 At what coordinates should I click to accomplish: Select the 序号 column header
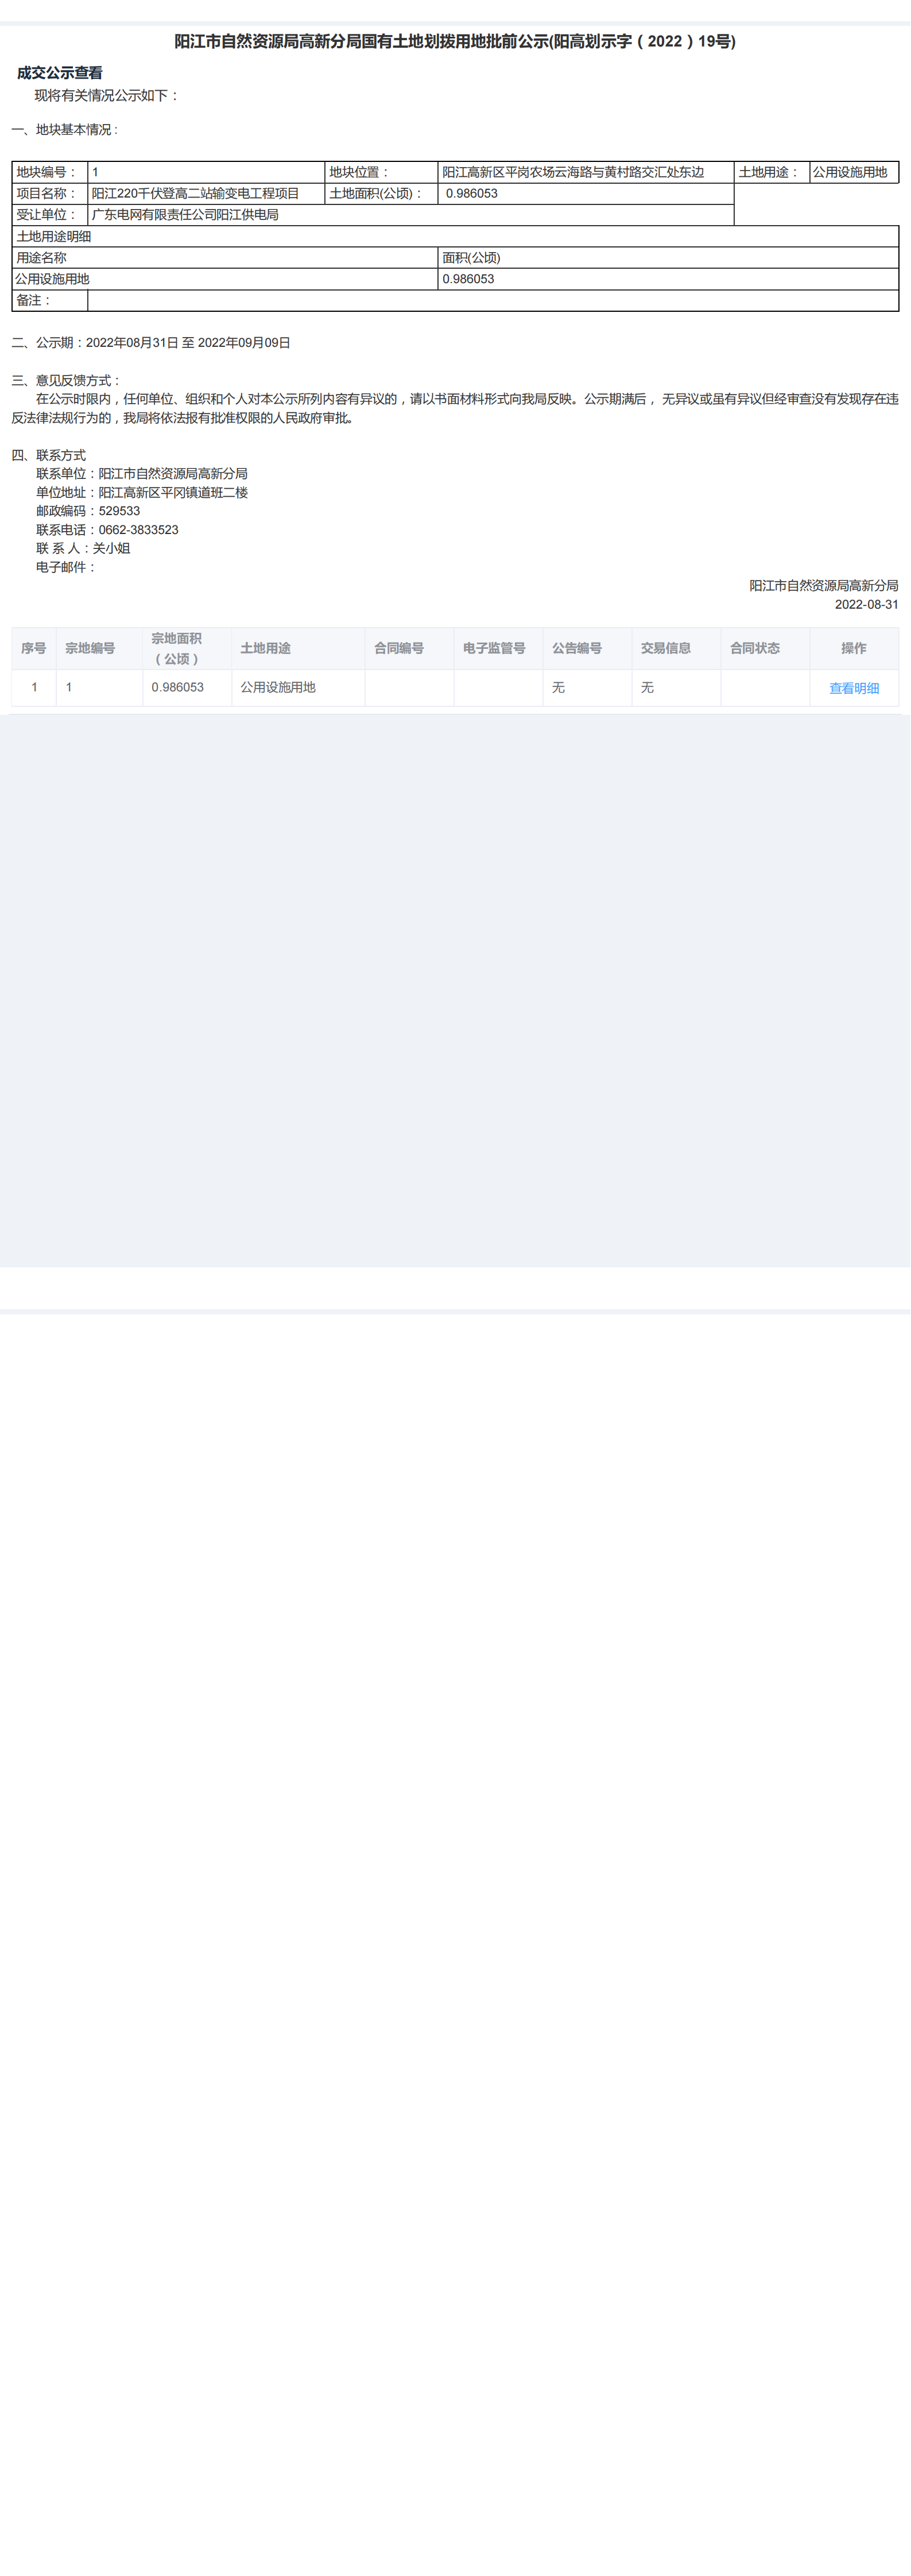[x=34, y=648]
